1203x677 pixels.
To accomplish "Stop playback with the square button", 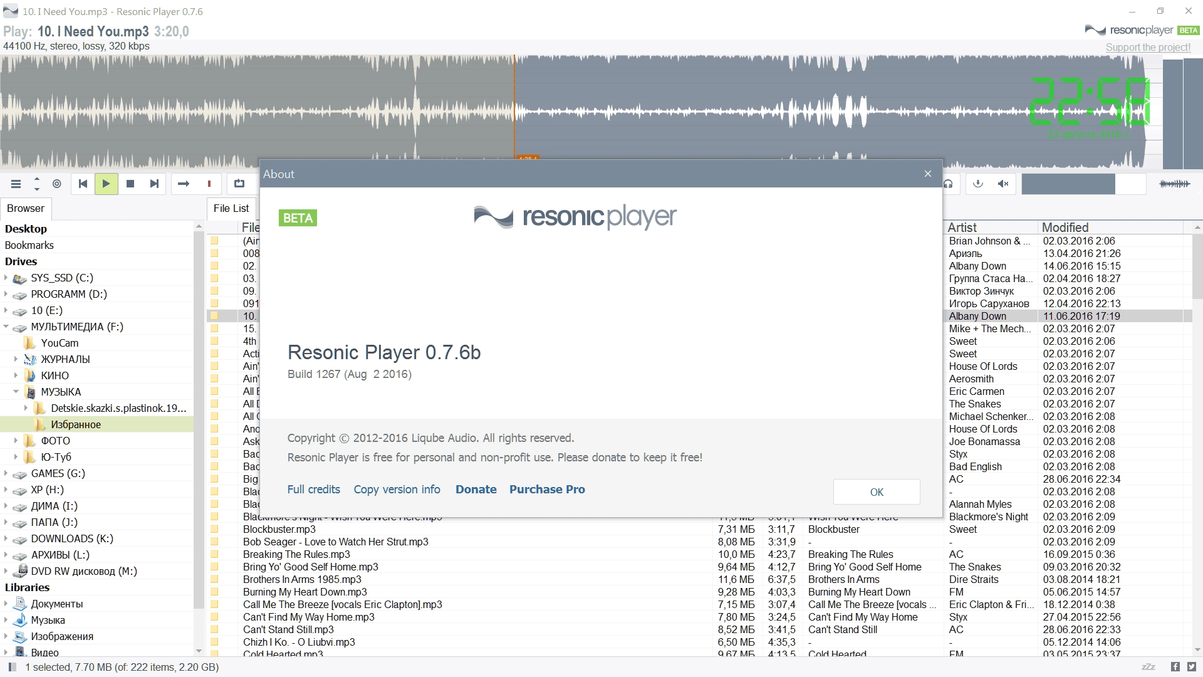I will [x=130, y=184].
